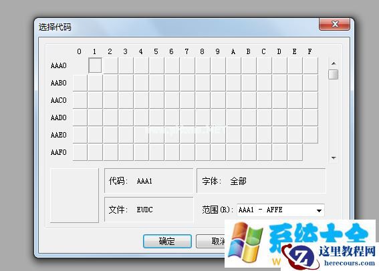The height and width of the screenshot is (271, 379).
Task: Select the highlighted code cell AAA1
Action: click(x=95, y=65)
